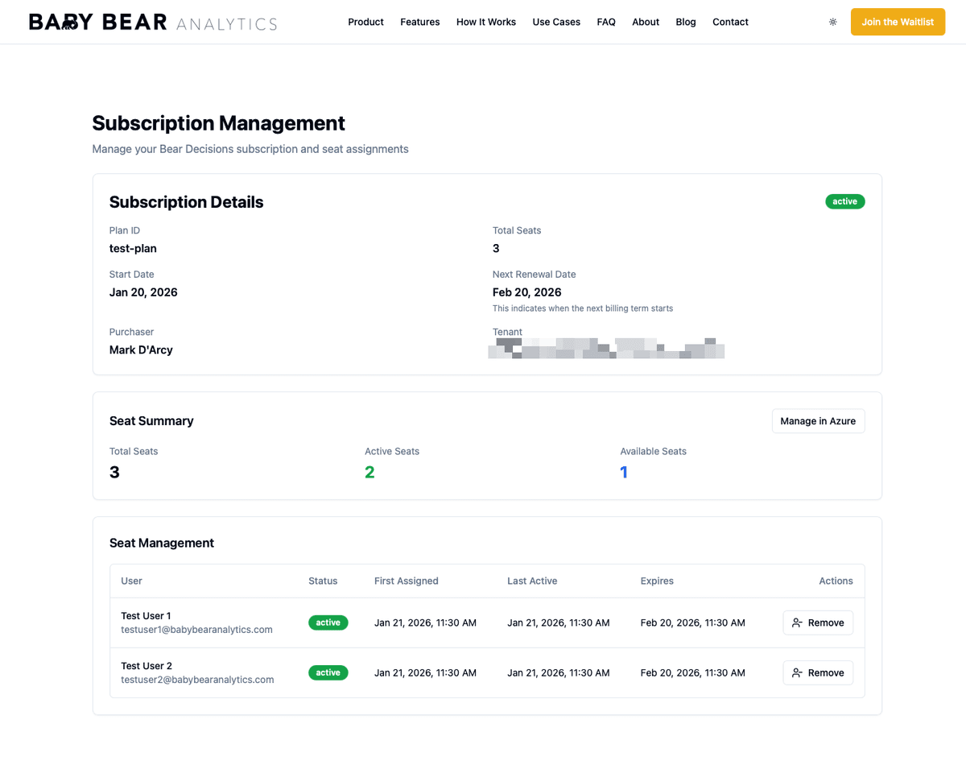Open the About page link

646,22
